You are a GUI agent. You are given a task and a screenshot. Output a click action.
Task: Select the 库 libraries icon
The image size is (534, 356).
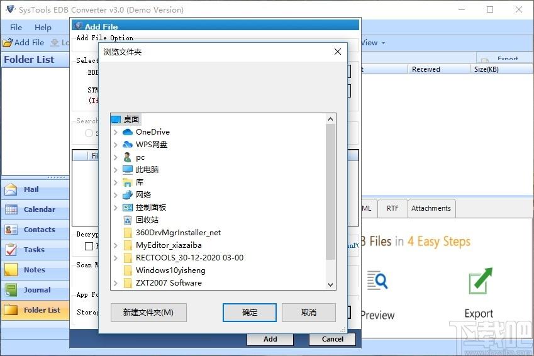[128, 182]
